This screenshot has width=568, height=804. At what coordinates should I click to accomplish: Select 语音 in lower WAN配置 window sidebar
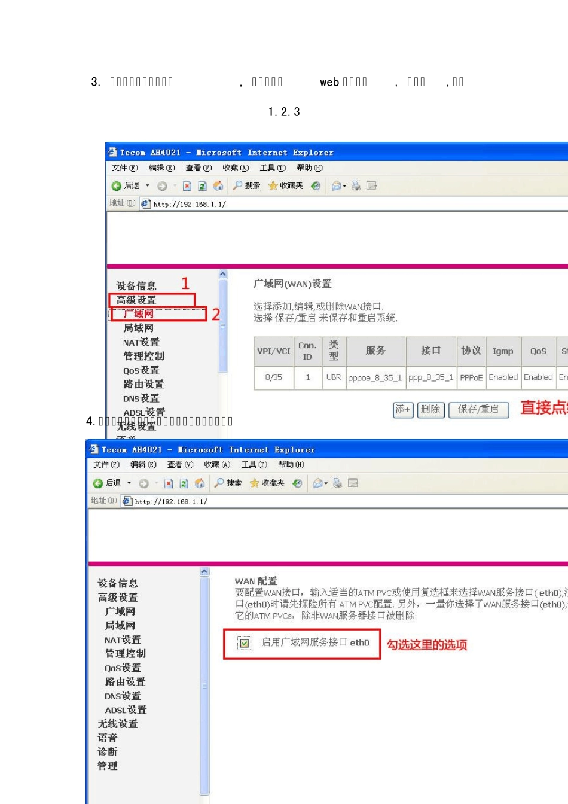(108, 738)
